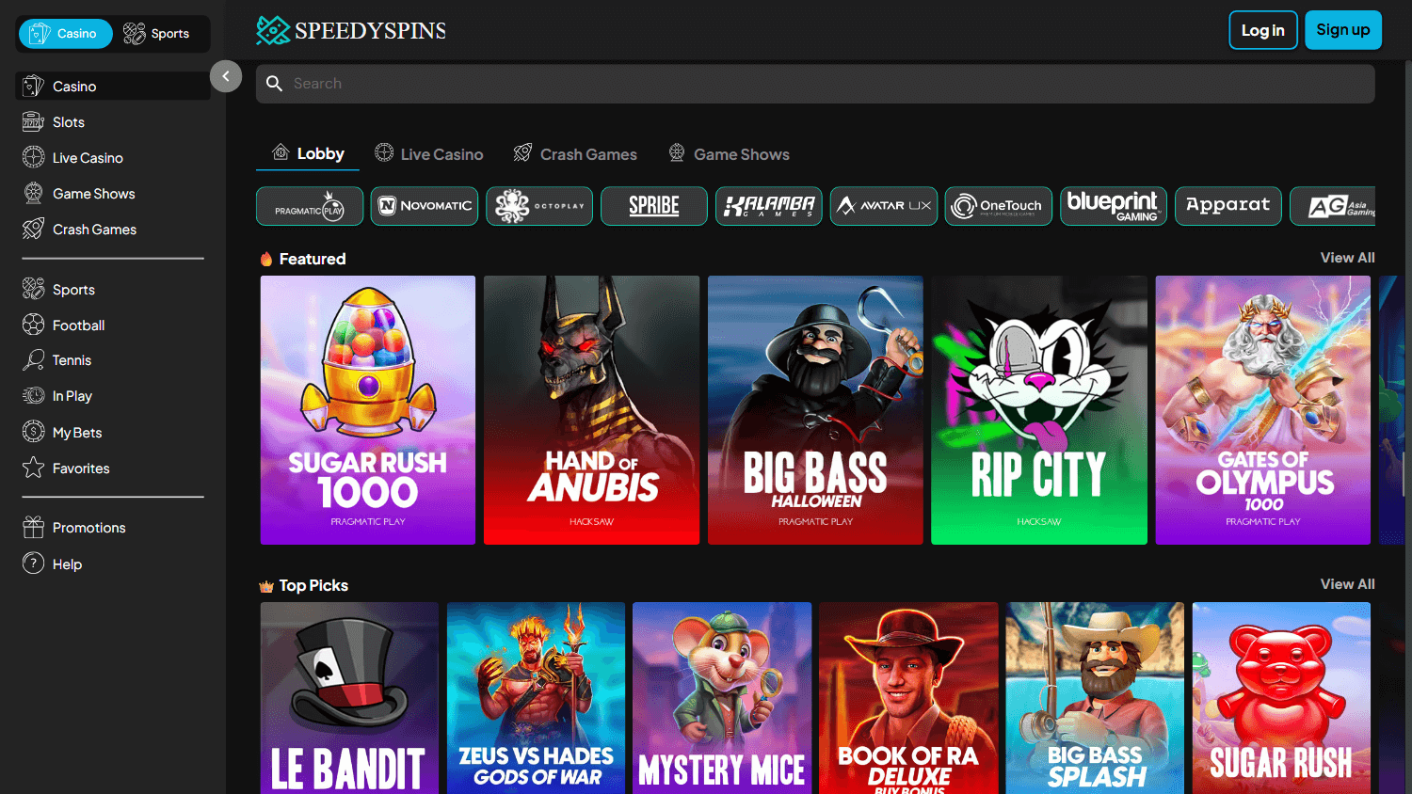Click View All next to Featured
Screen dimensions: 1412x794
[x=1347, y=257]
